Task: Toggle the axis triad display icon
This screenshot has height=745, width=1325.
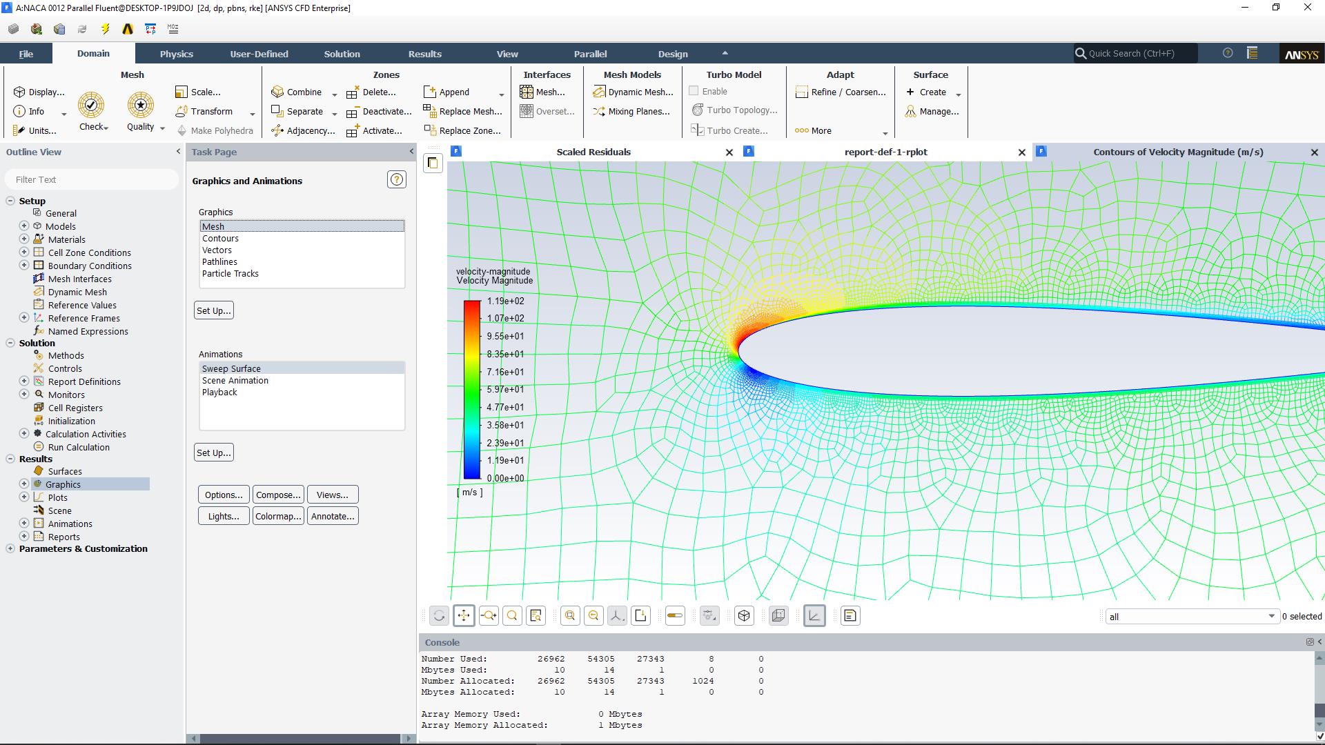Action: [x=814, y=616]
